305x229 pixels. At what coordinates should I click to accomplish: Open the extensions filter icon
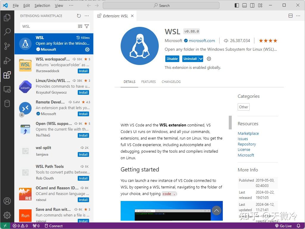(x=87, y=26)
